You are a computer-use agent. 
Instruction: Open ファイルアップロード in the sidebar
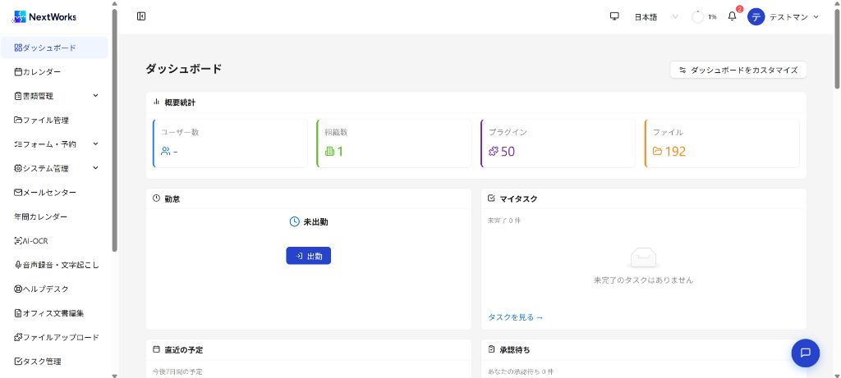[x=54, y=337]
